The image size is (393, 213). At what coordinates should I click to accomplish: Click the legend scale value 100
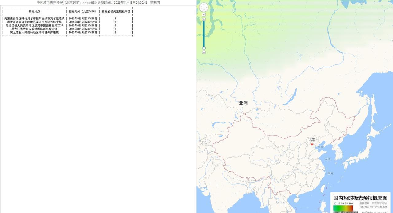[351, 203]
